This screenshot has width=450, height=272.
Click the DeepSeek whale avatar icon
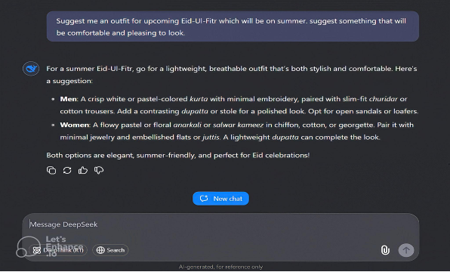(x=31, y=69)
